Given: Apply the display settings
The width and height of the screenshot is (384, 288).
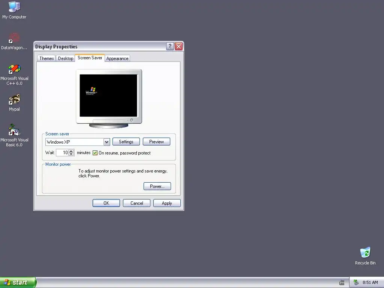Looking at the screenshot, I should [x=167, y=203].
